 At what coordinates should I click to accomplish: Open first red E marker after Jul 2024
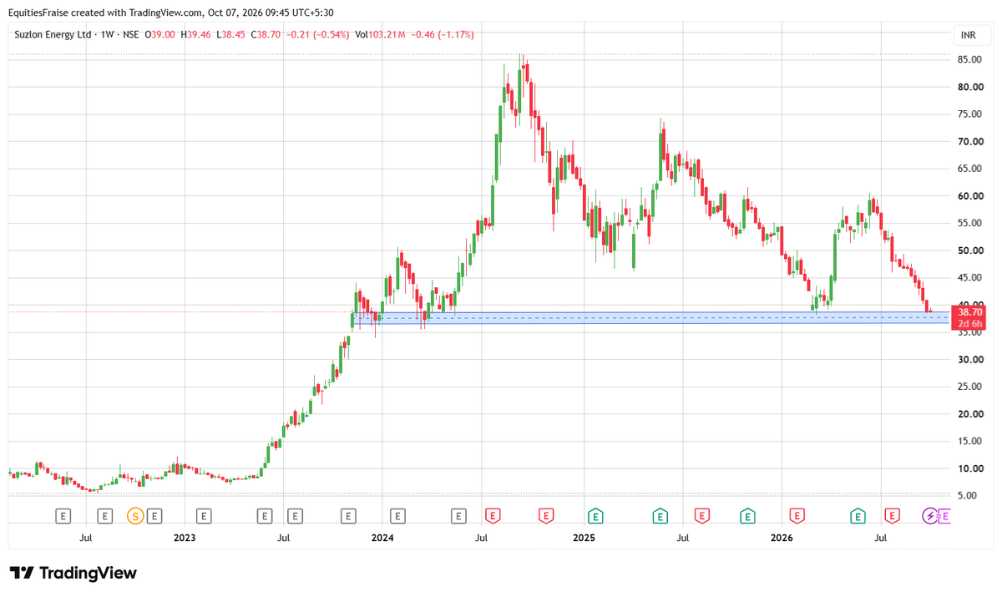coord(493,516)
